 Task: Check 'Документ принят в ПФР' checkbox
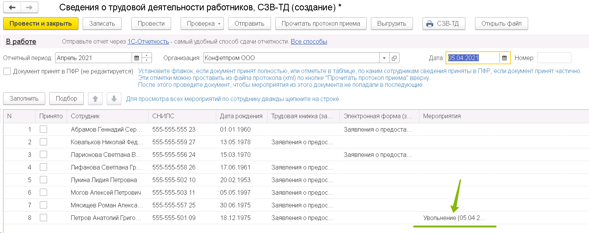pos(7,72)
